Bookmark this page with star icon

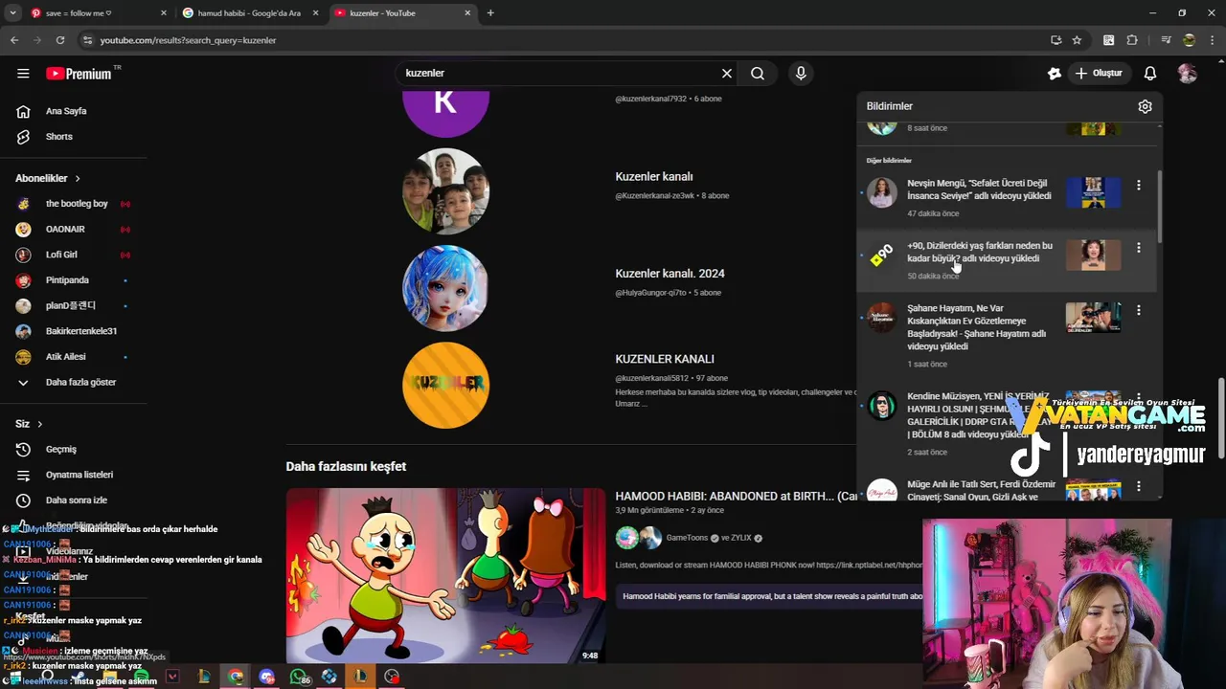[1077, 40]
